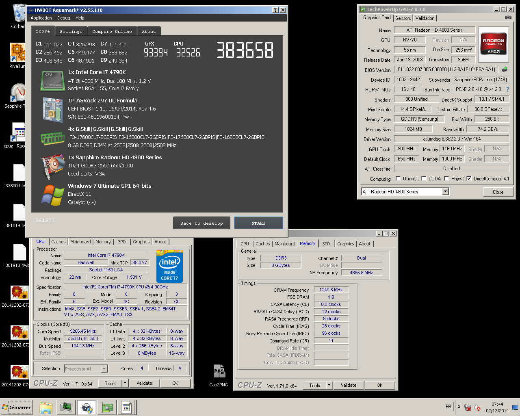Click the Core Speed value 5206.45 MHz
The image size is (520, 416).
pyautogui.click(x=83, y=331)
